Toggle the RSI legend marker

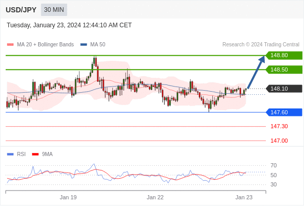[x=10, y=154]
